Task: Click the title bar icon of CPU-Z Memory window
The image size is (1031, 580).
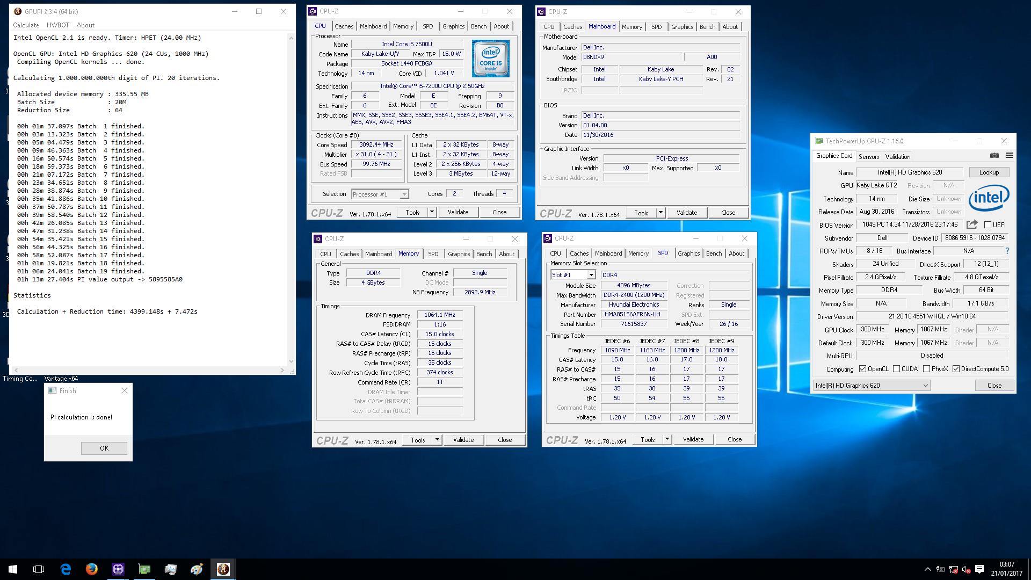Action: 318,239
